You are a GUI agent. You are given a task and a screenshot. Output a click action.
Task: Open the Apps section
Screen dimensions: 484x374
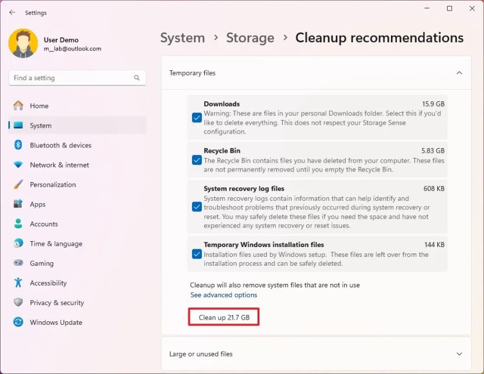(37, 204)
